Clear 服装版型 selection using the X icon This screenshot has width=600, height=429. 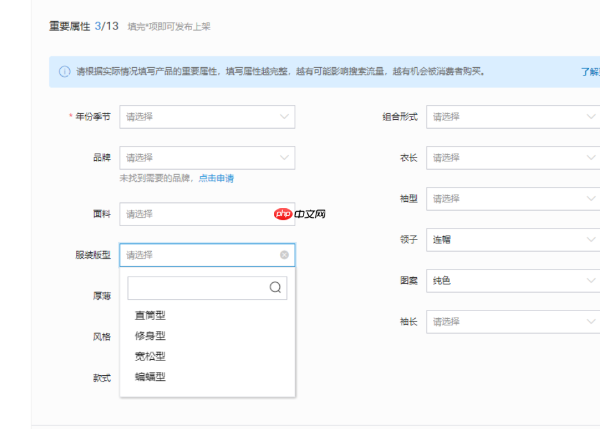click(x=284, y=255)
